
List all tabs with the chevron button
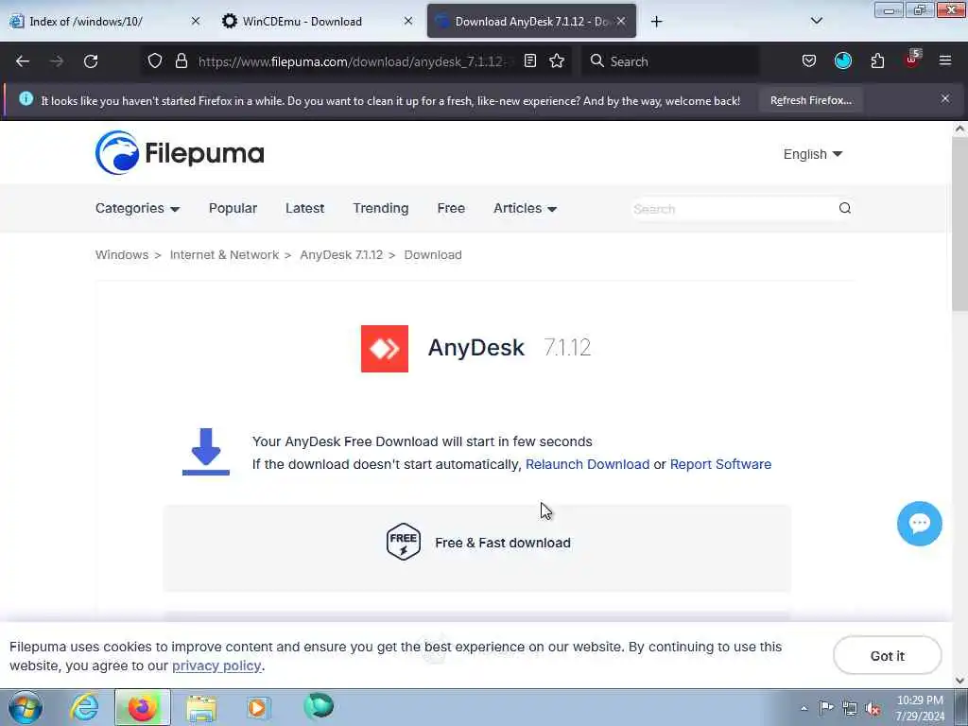click(816, 21)
